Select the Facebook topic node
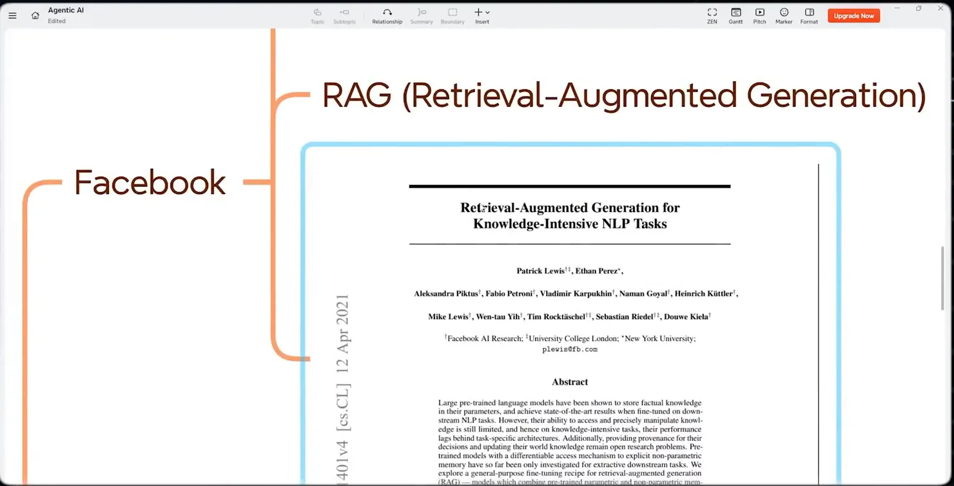Viewport: 954px width, 486px height. pyautogui.click(x=150, y=182)
